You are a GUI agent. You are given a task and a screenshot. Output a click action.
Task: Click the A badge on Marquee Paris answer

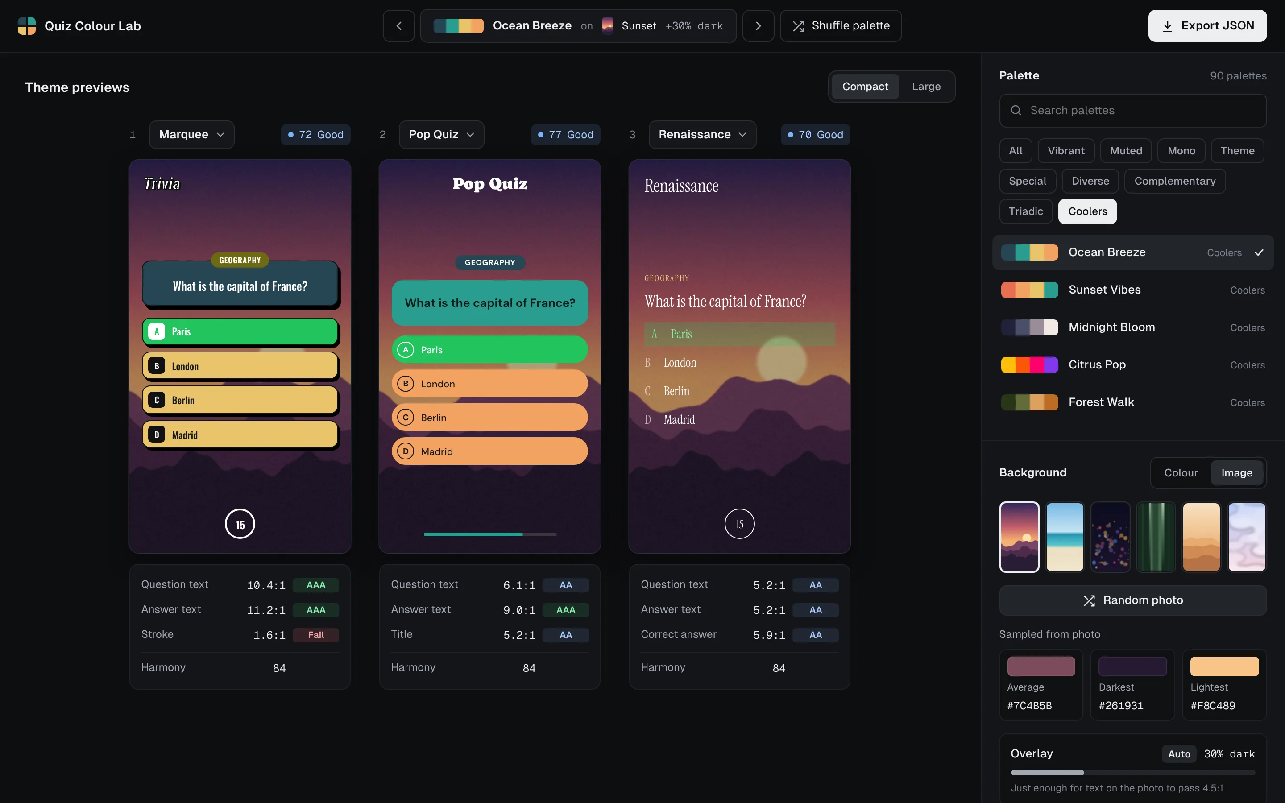pyautogui.click(x=156, y=331)
